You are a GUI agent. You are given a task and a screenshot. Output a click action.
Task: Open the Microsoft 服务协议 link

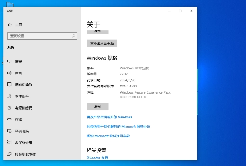(118, 127)
